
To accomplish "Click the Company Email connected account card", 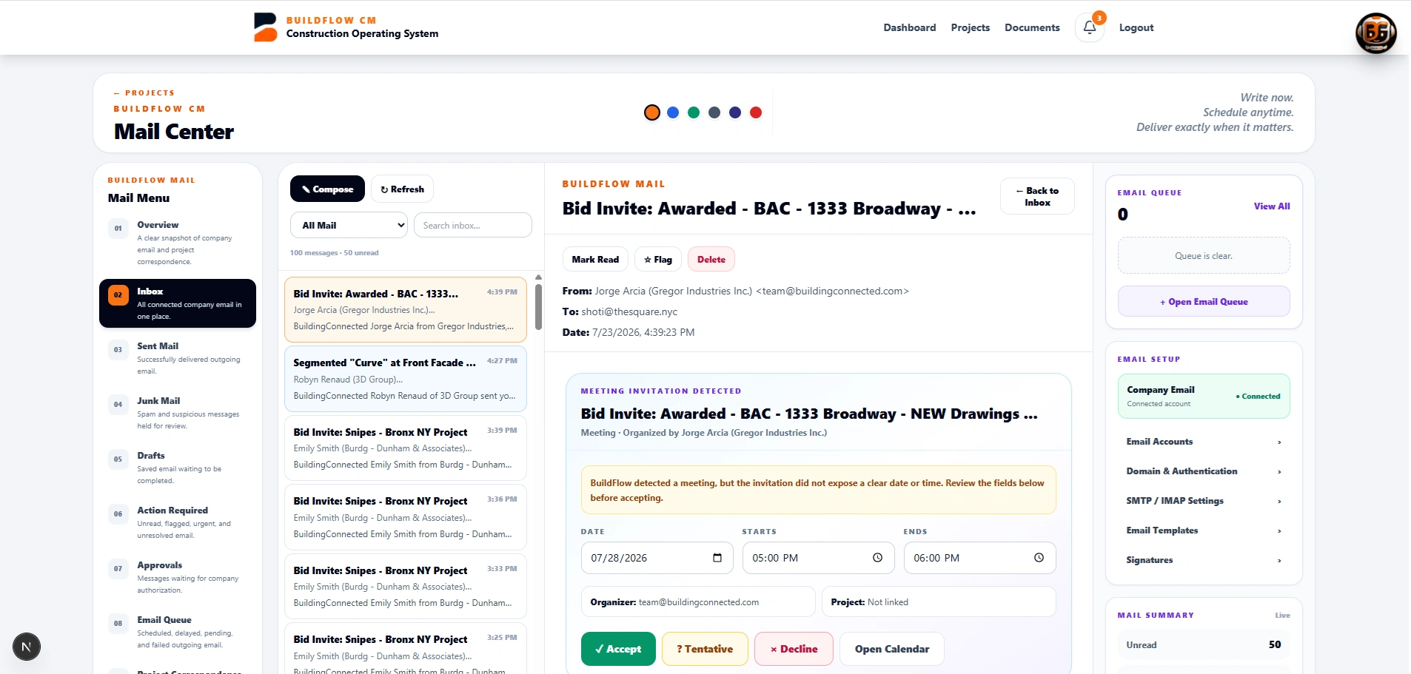I will [1204, 396].
